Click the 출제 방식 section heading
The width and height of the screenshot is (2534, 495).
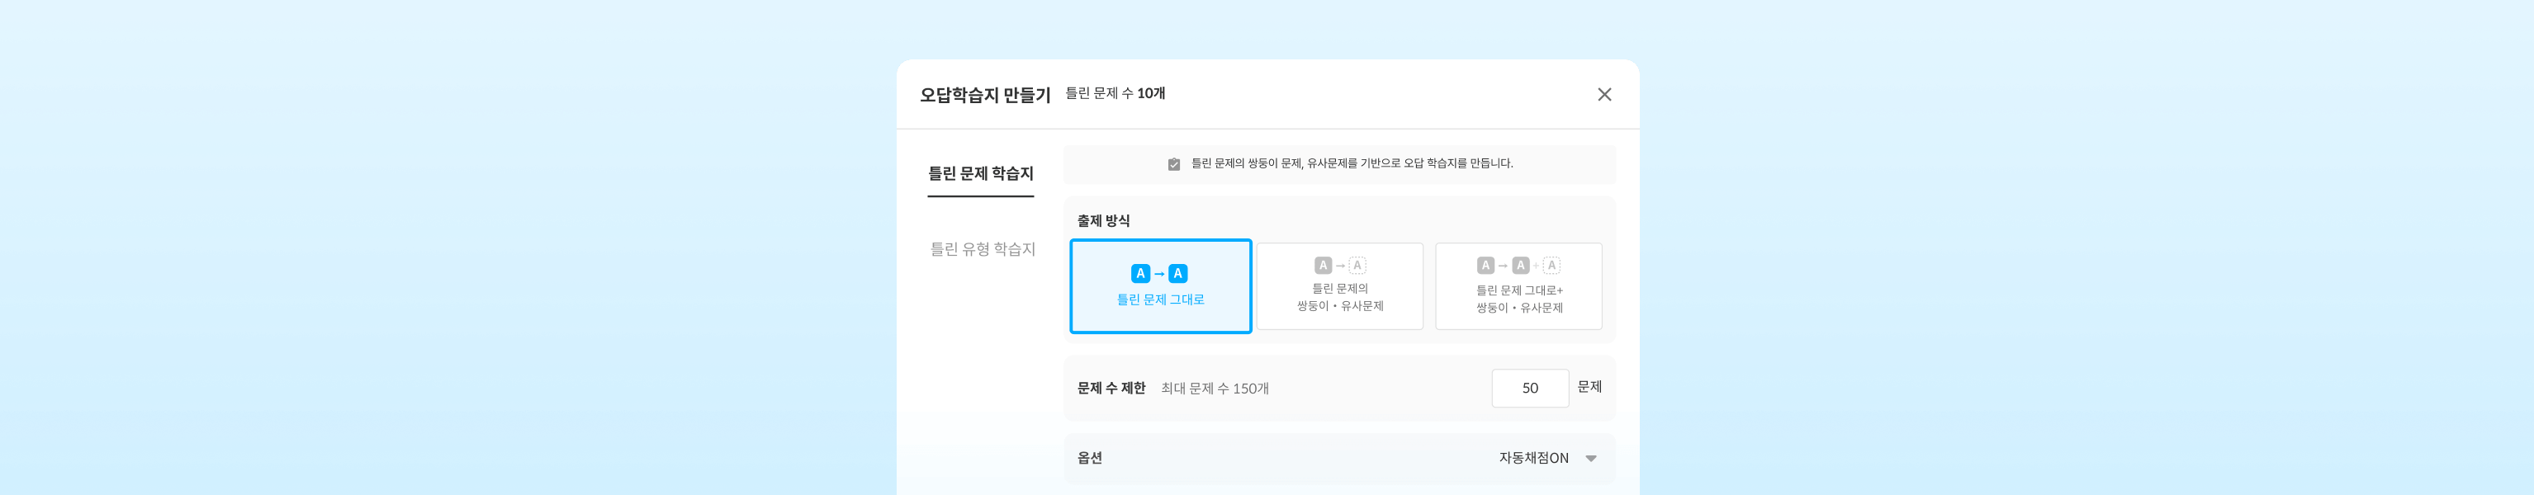1103,221
